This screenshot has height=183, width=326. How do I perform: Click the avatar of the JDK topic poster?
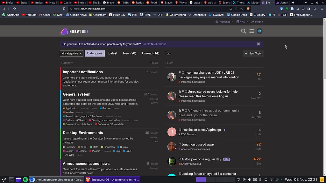tap(172, 77)
